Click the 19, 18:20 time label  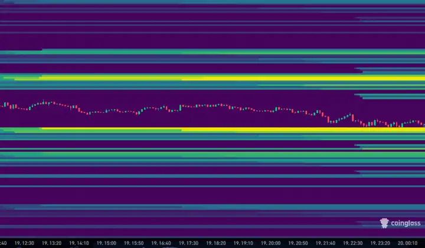tap(217, 243)
